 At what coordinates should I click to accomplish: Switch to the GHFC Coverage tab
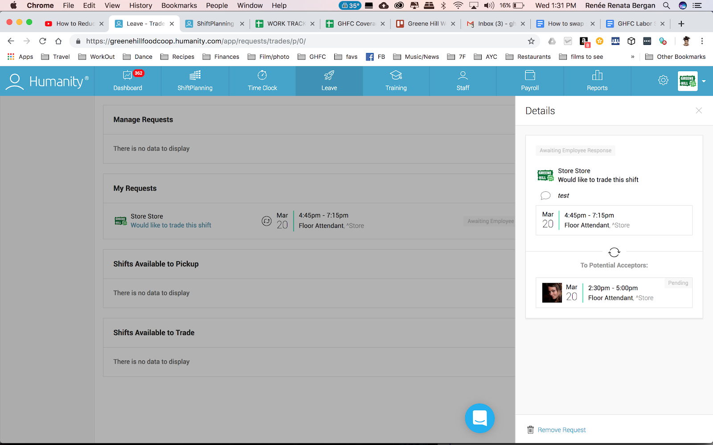click(356, 24)
